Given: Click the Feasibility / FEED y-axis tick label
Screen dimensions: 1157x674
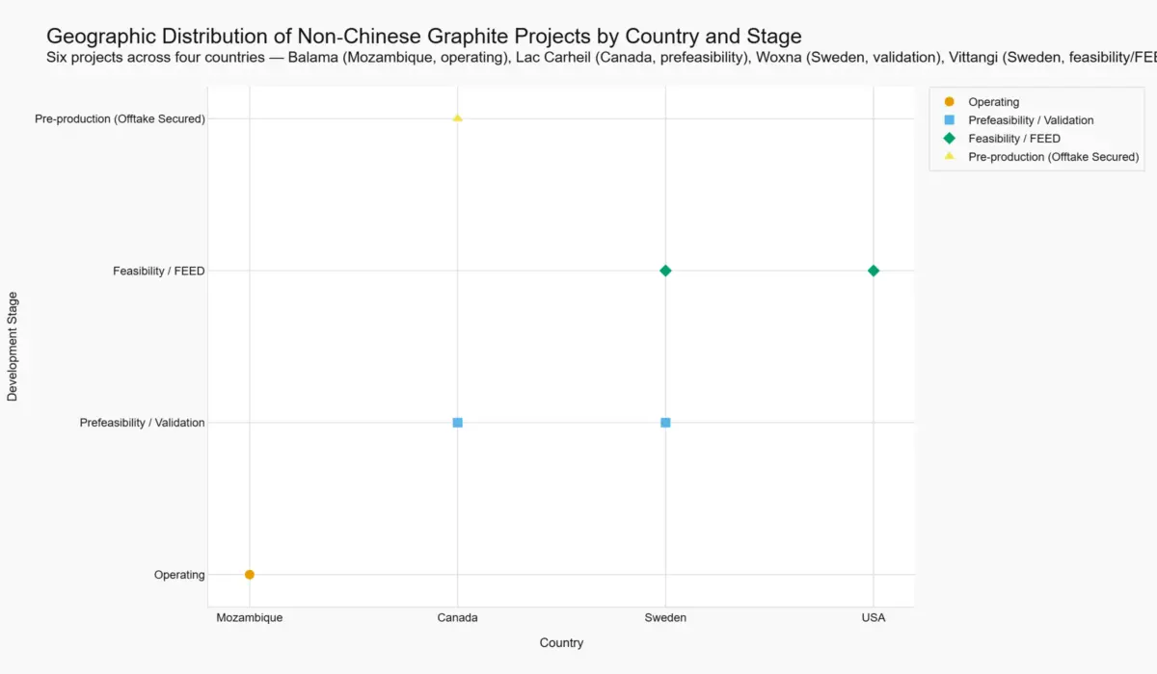Looking at the screenshot, I should (x=159, y=272).
